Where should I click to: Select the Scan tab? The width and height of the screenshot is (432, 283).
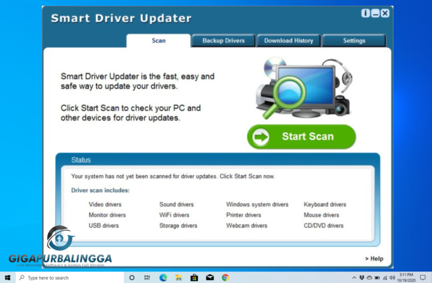tap(159, 40)
